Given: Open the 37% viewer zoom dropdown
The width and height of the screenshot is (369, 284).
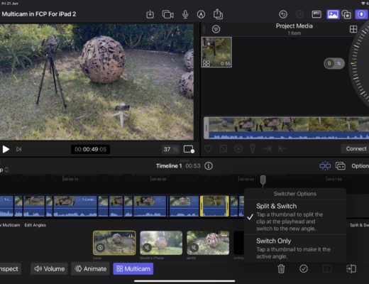Looking at the screenshot, I should 170,149.
